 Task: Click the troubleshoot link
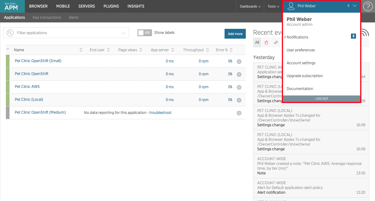161,113
